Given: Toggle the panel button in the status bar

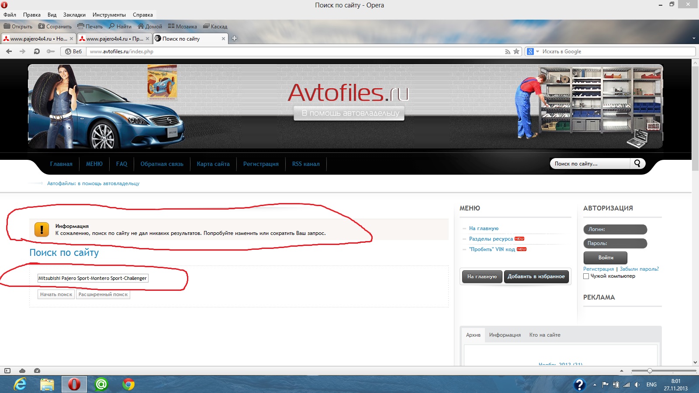Looking at the screenshot, I should point(7,371).
